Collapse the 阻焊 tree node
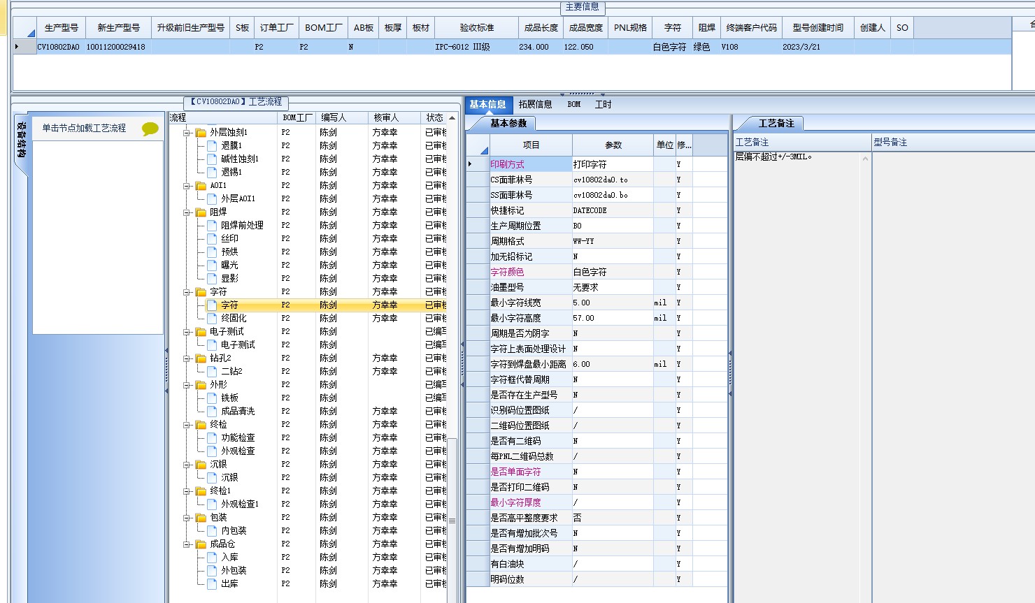 pyautogui.click(x=187, y=212)
